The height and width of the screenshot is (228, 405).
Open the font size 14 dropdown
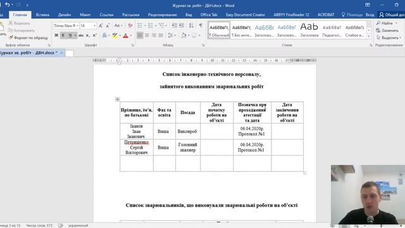[94, 25]
